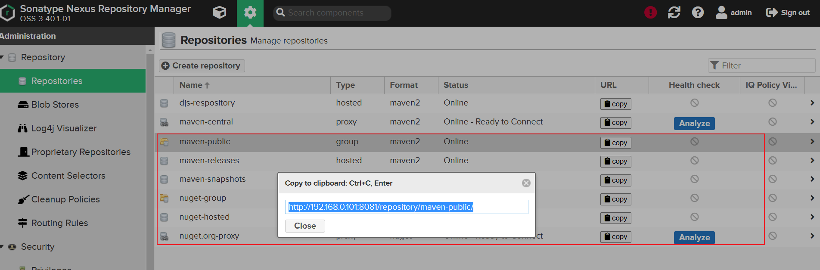Click the nuget.org-proxy repository icon
This screenshot has height=270, width=820.
point(164,236)
